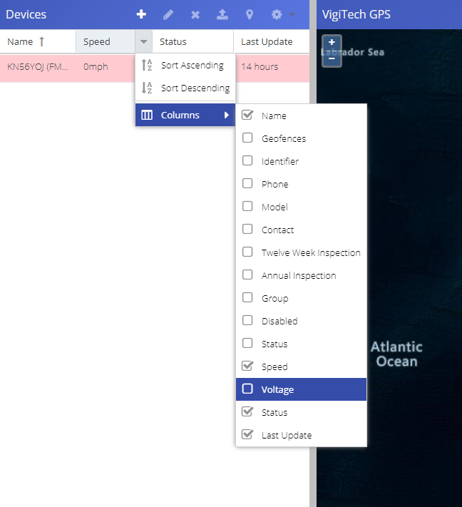Open the settings gear icon
The width and height of the screenshot is (462, 507).
[277, 14]
